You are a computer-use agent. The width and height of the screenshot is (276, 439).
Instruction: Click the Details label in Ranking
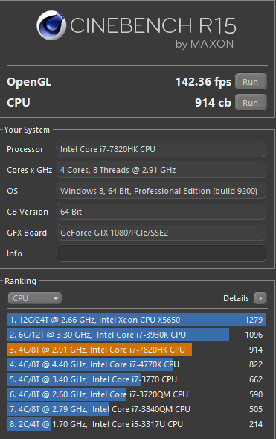coord(236,298)
